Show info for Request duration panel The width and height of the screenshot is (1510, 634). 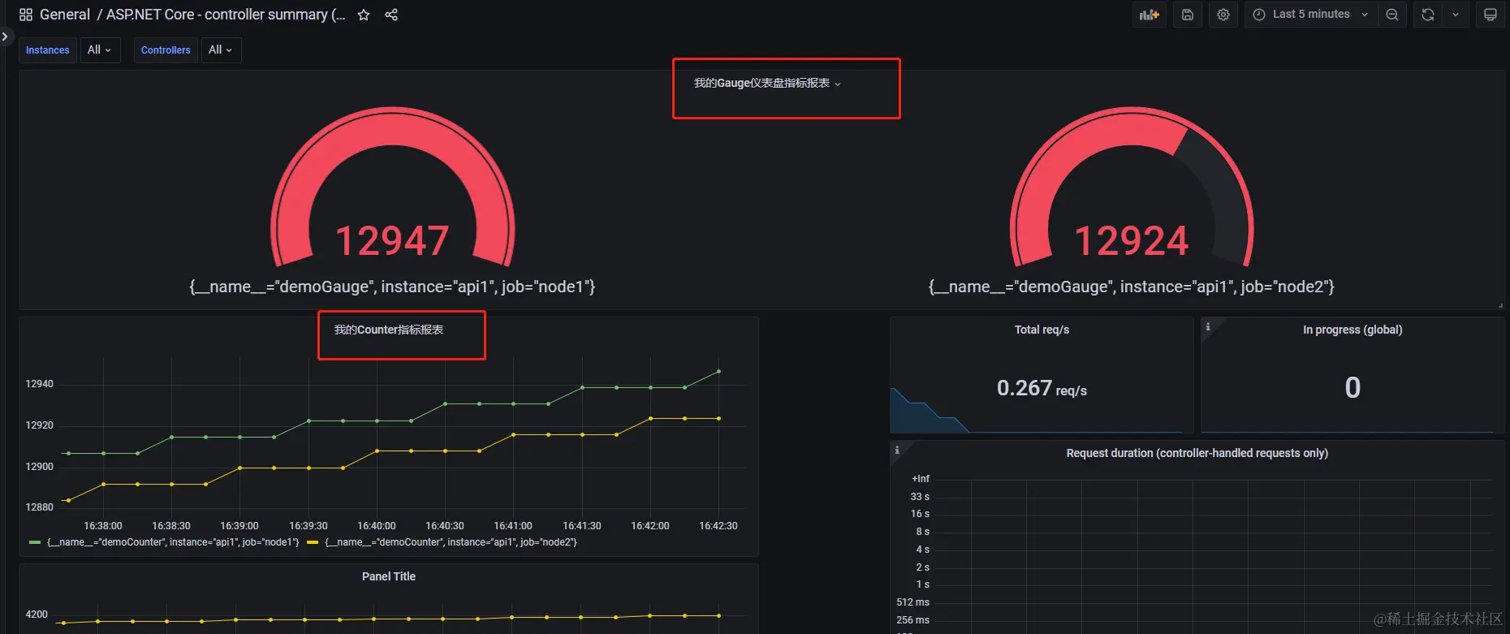tap(897, 450)
